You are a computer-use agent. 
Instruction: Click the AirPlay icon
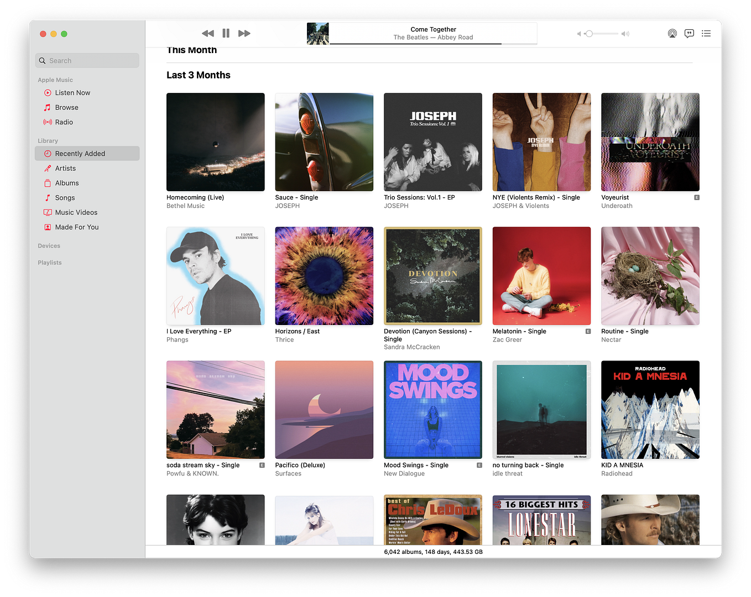point(672,34)
